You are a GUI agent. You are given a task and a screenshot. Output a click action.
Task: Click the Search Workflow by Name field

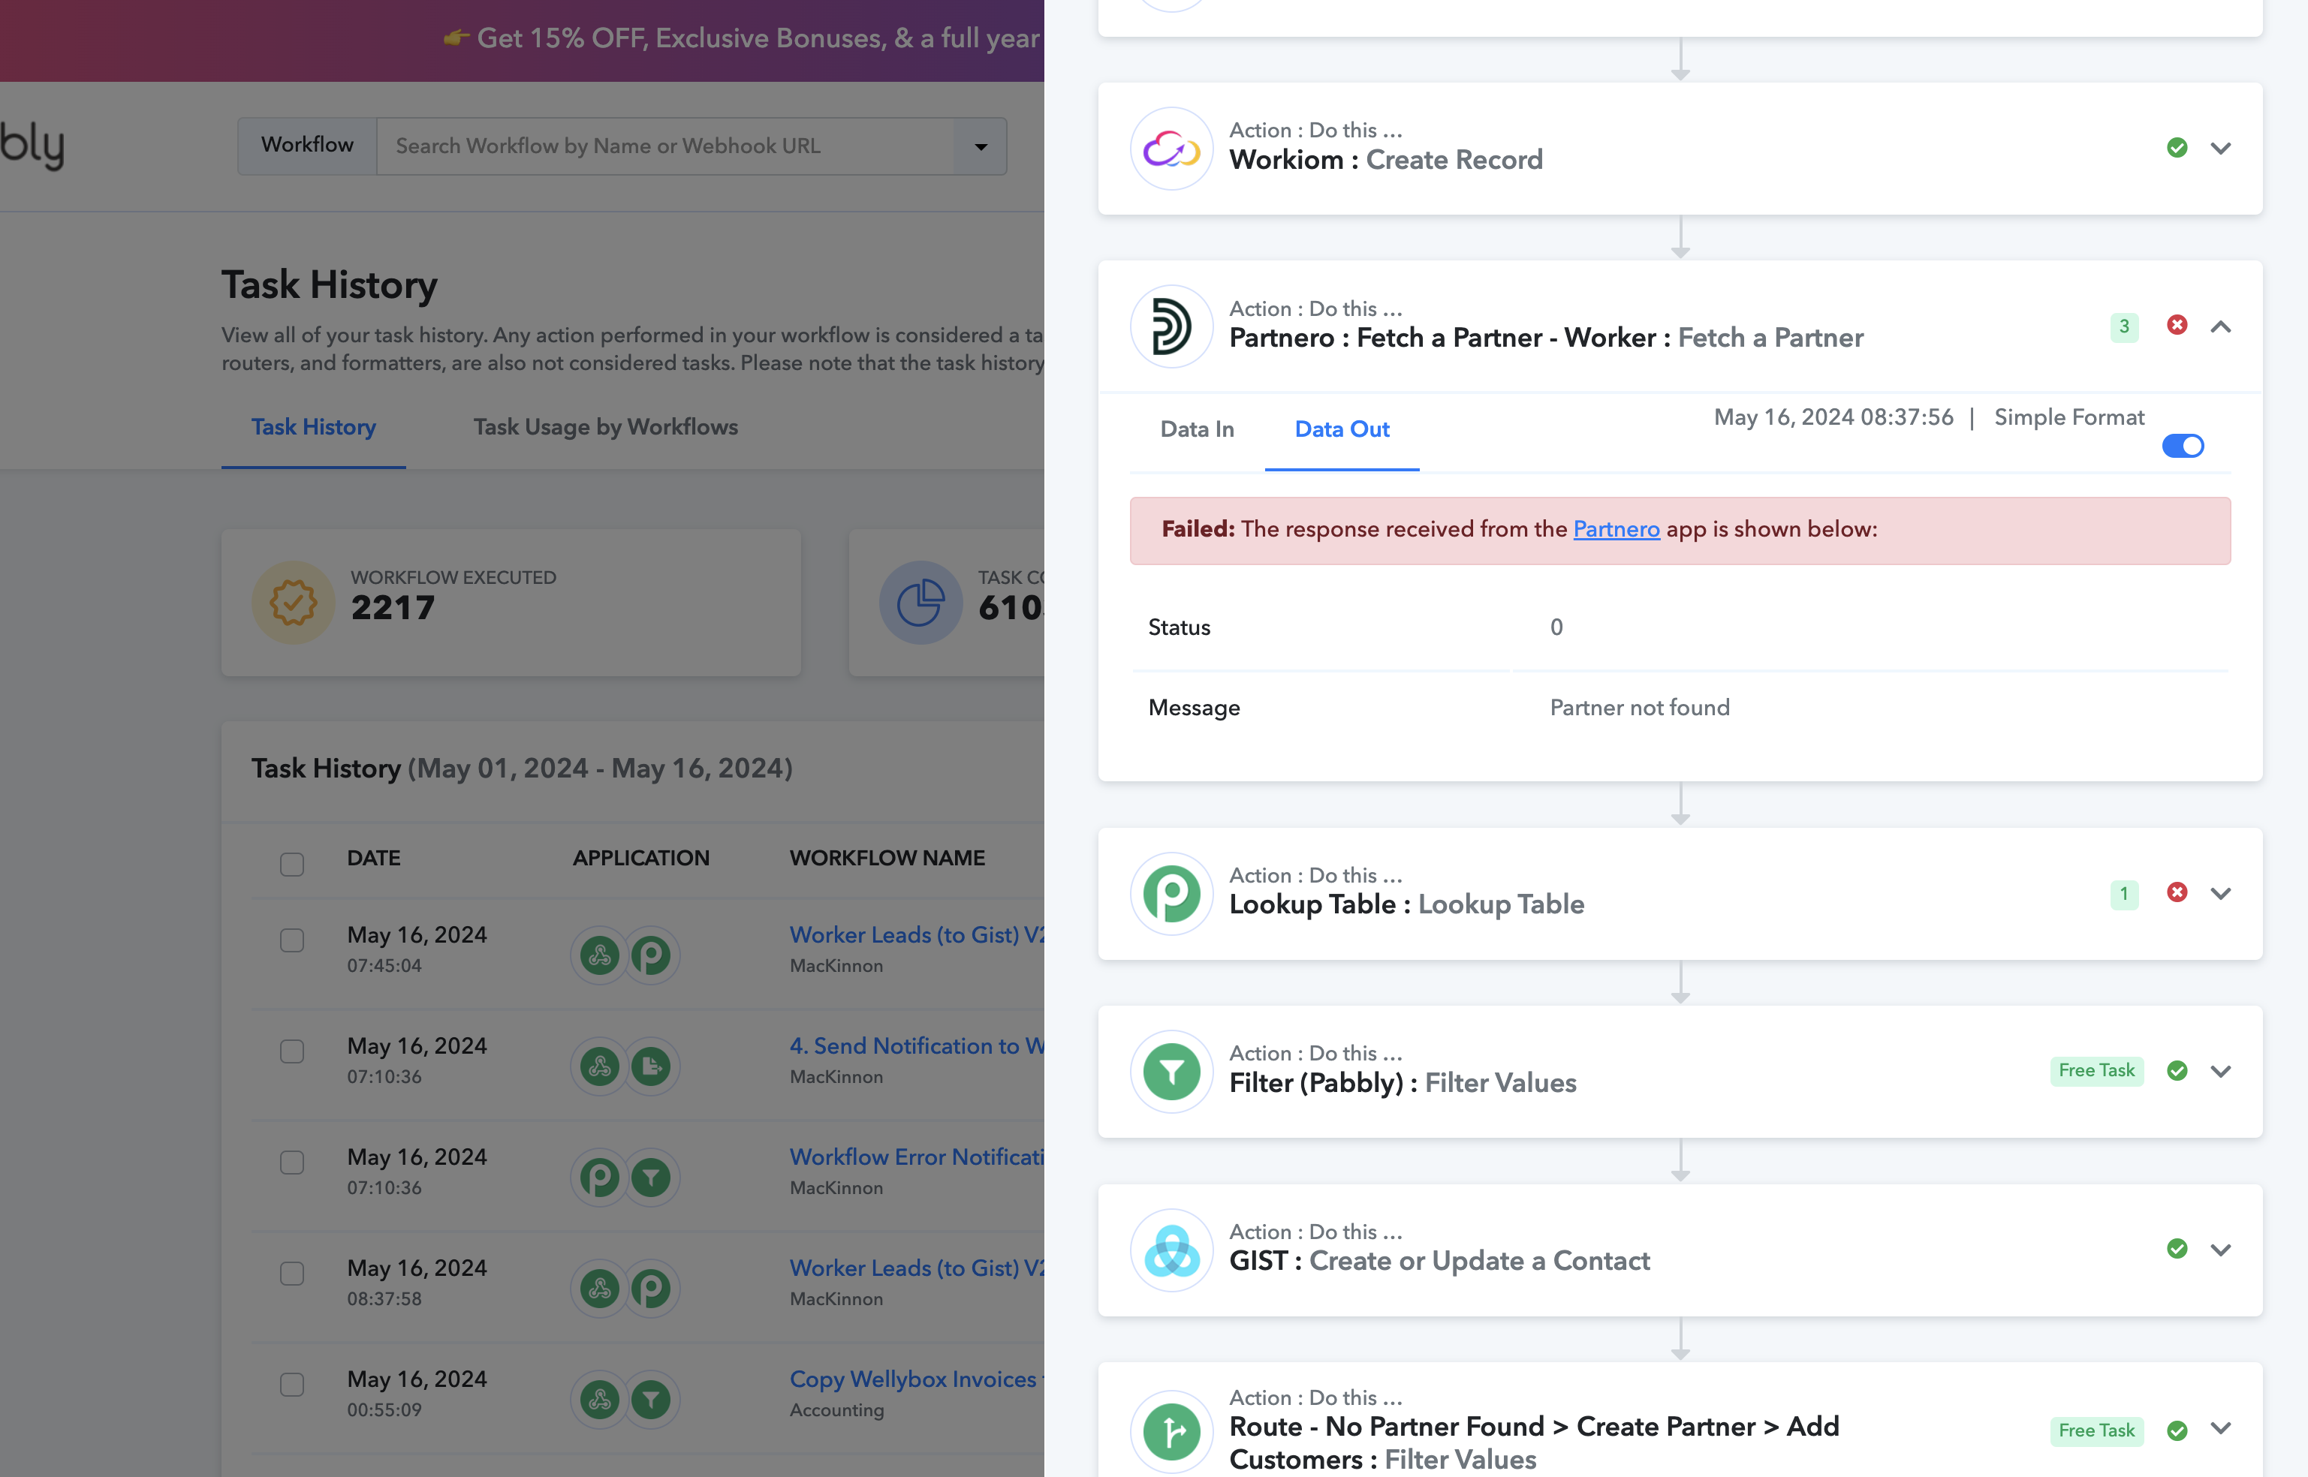(666, 147)
